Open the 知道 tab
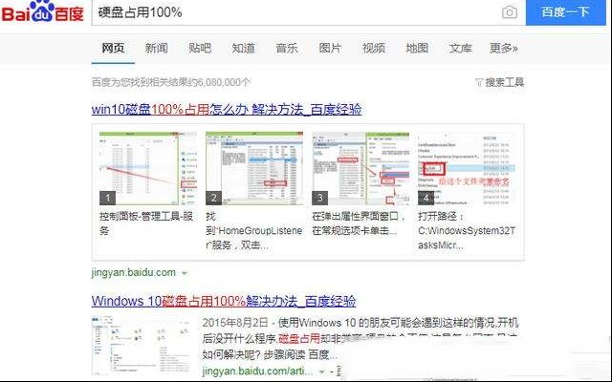612x382 pixels. coord(243,48)
